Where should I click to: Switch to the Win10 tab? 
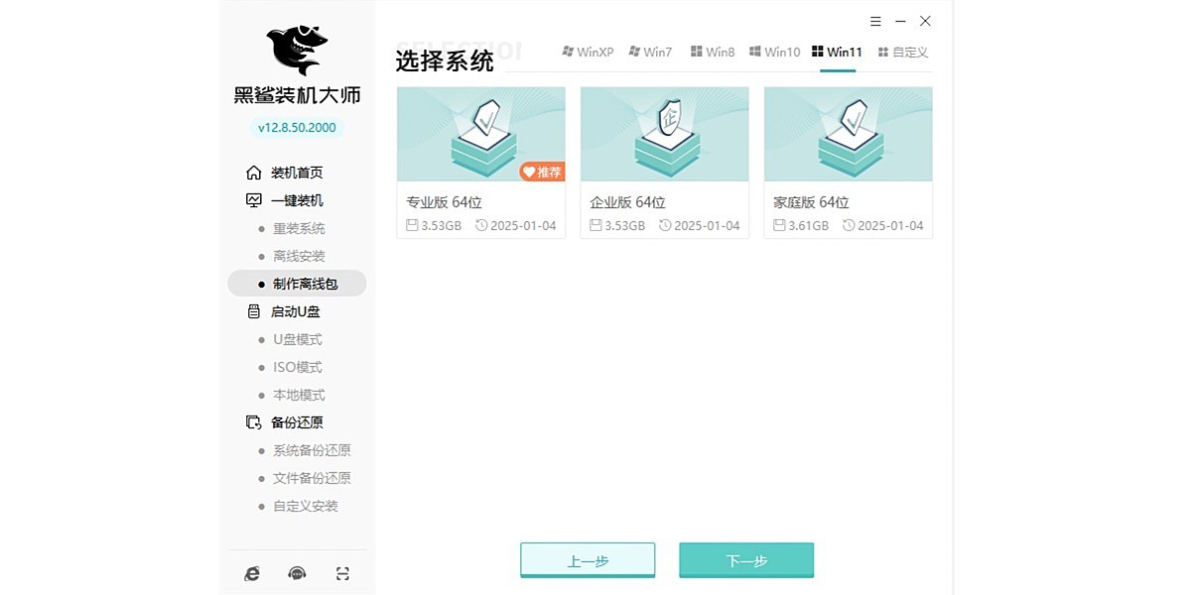click(774, 52)
